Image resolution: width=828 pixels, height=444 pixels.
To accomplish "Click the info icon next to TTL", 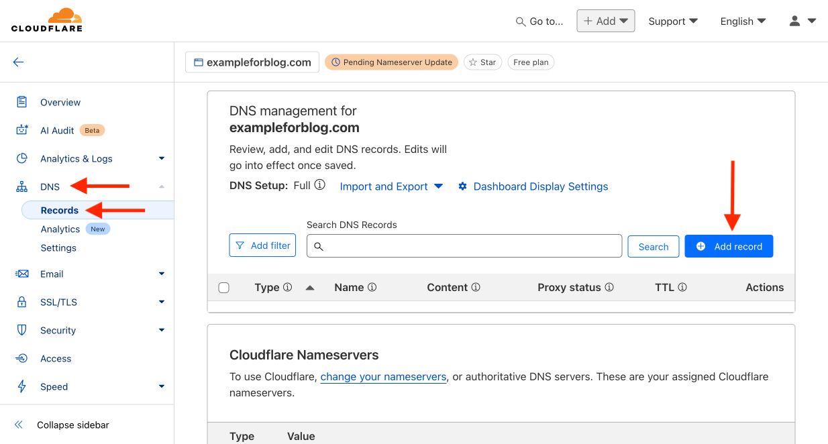I will 682,287.
